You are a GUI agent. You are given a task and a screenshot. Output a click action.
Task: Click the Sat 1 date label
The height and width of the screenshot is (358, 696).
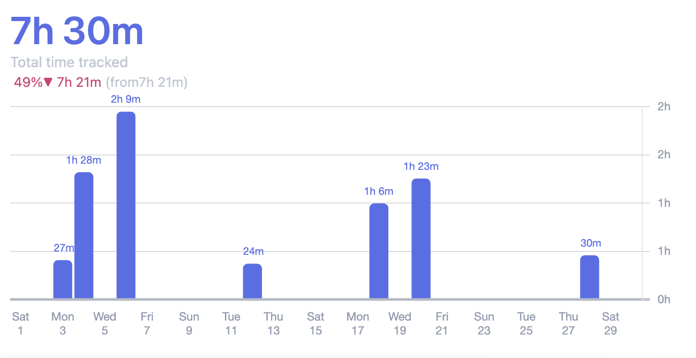point(20,323)
